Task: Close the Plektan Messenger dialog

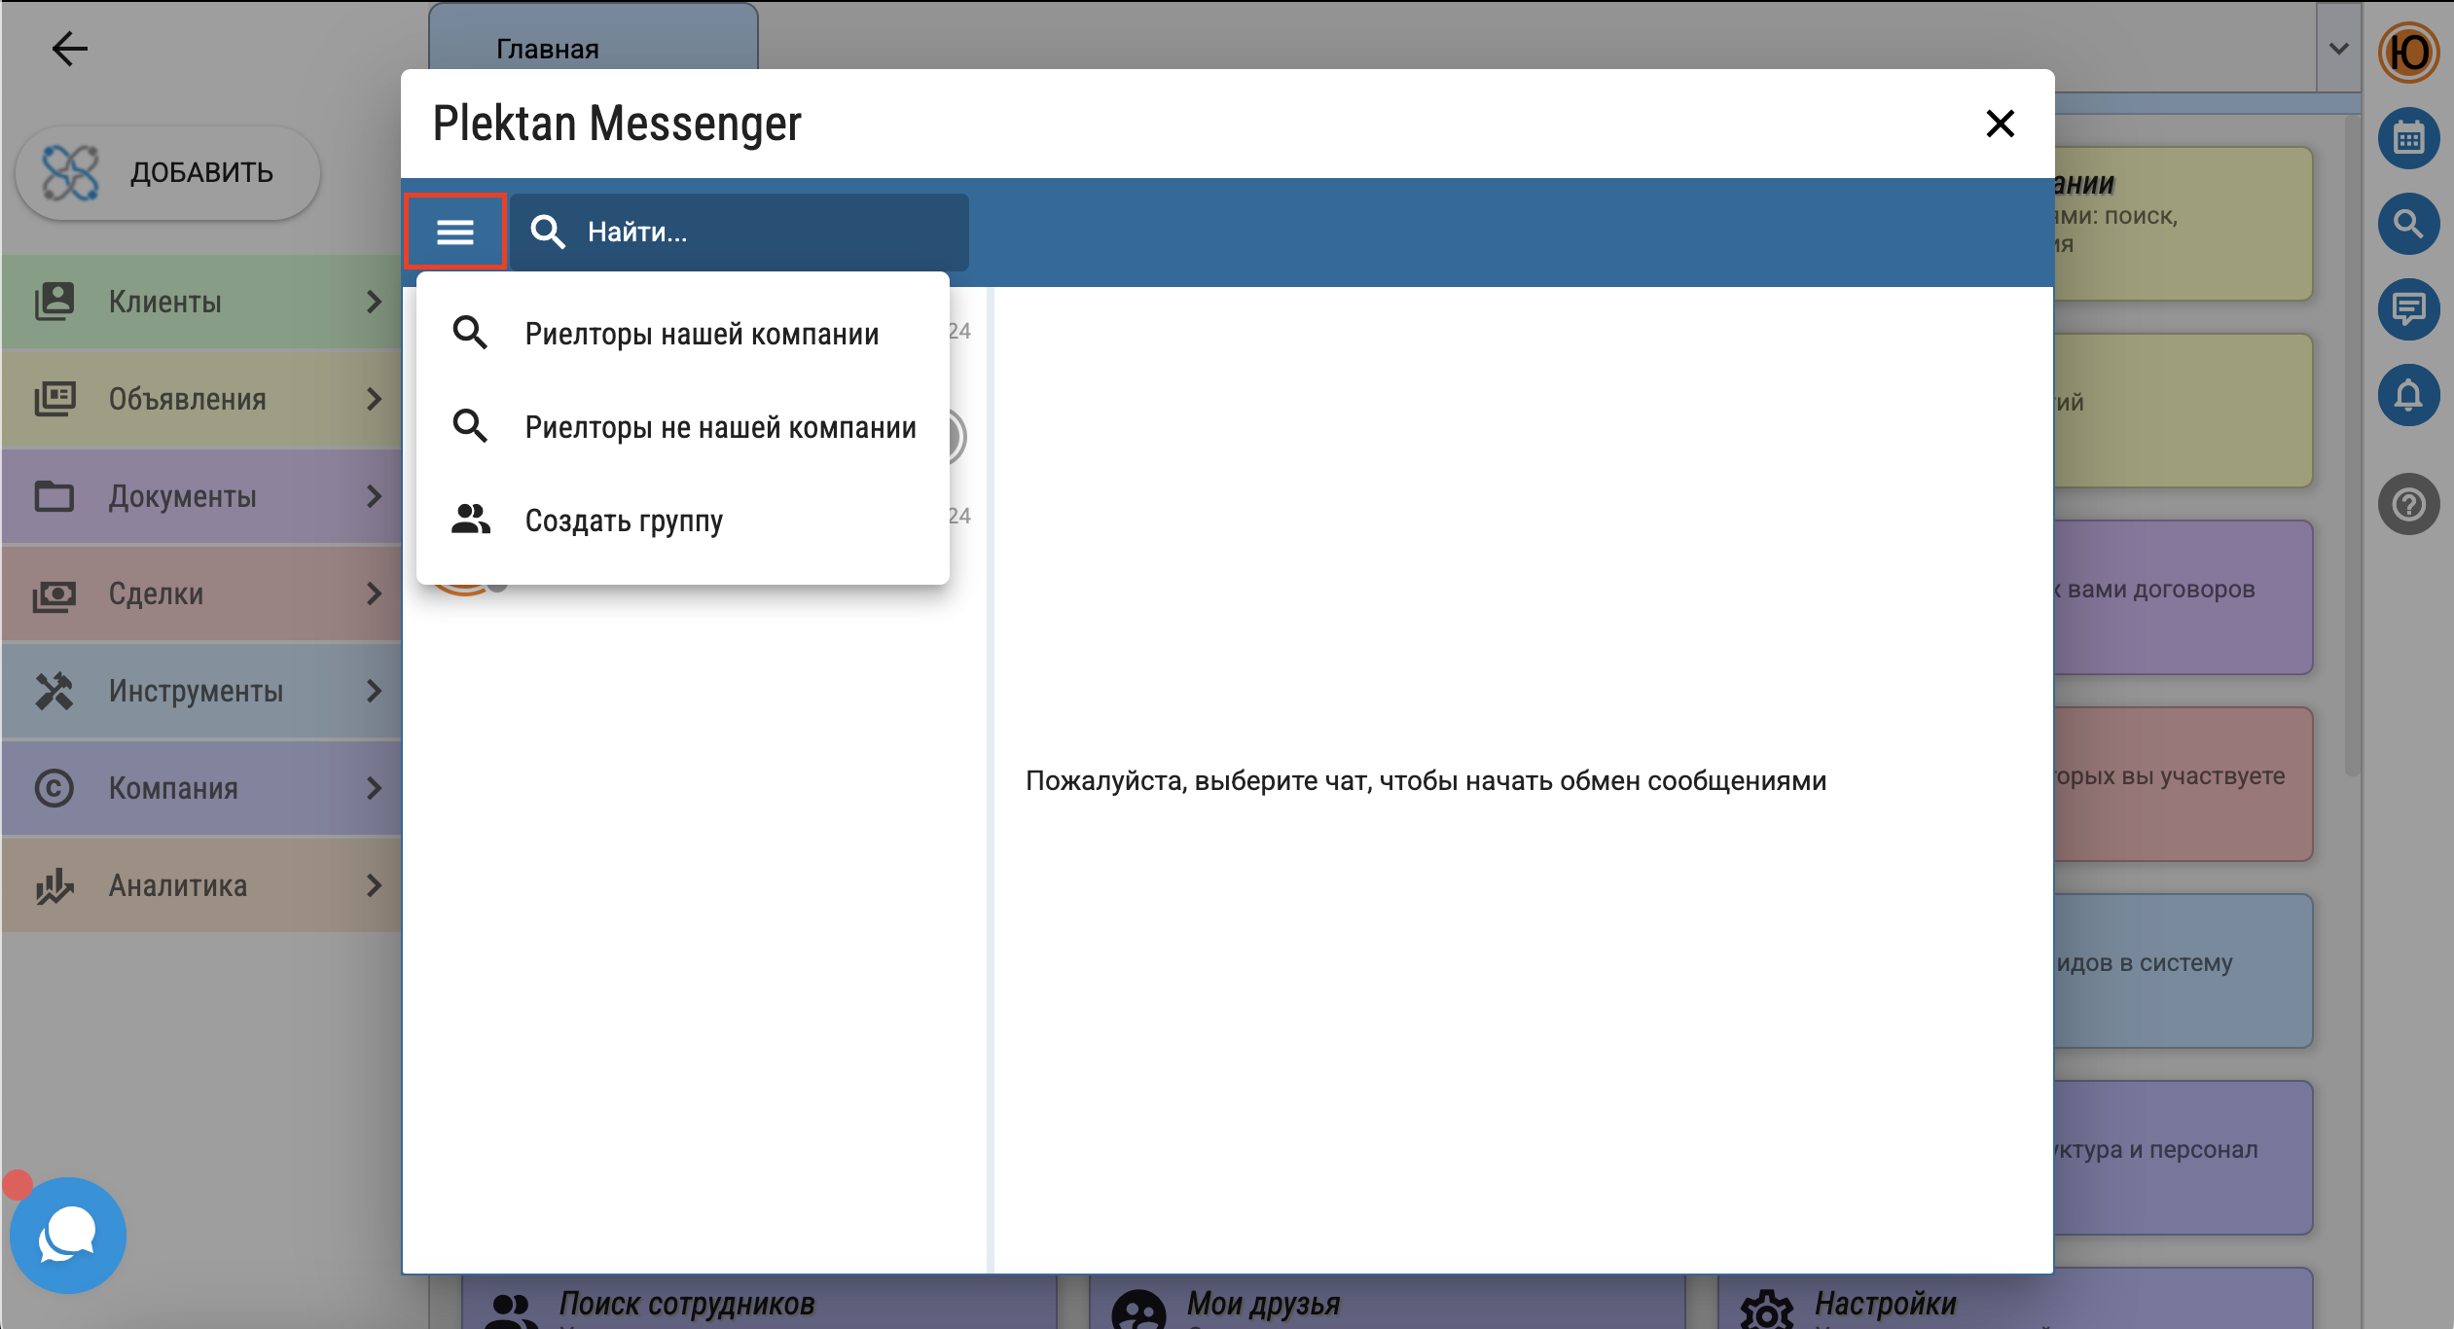Action: click(2000, 124)
